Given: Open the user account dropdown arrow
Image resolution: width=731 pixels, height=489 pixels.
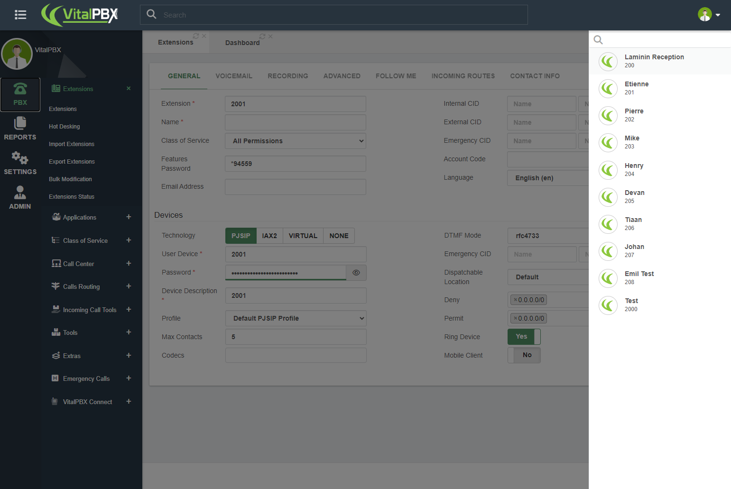Looking at the screenshot, I should pos(718,15).
